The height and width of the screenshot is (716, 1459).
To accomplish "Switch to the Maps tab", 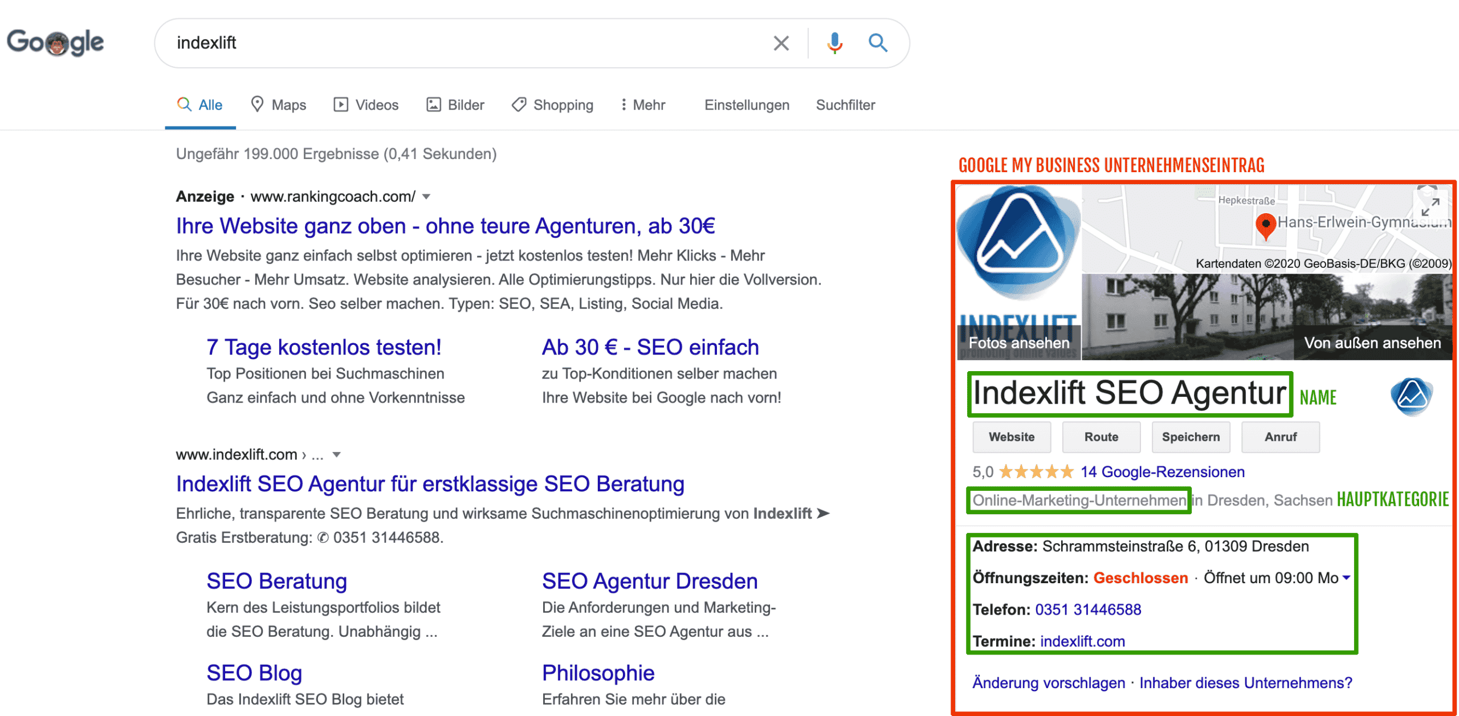I will [279, 105].
